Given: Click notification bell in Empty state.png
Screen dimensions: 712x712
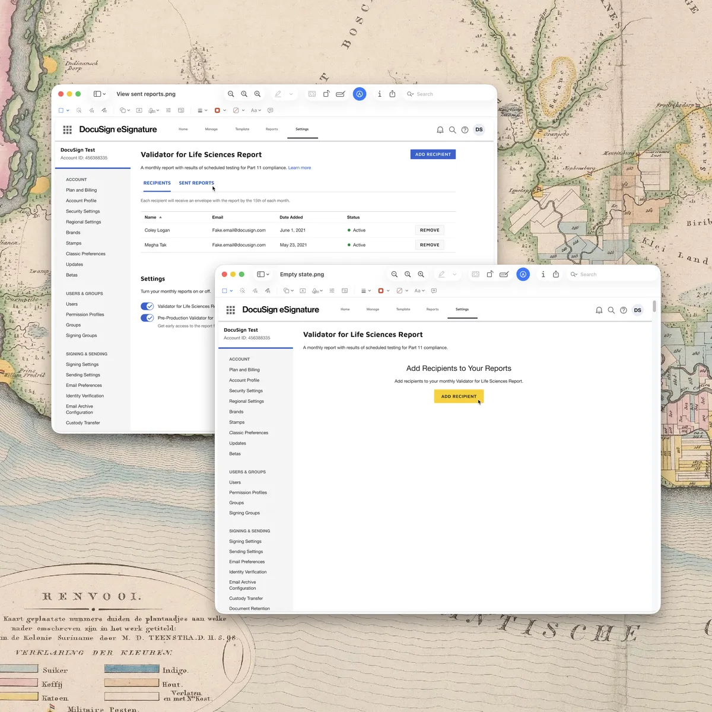Looking at the screenshot, I should coord(599,310).
